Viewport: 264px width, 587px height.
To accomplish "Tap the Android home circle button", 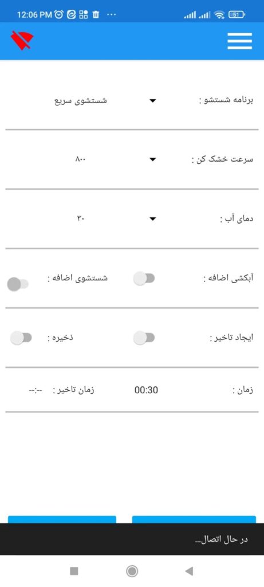I will [132, 571].
